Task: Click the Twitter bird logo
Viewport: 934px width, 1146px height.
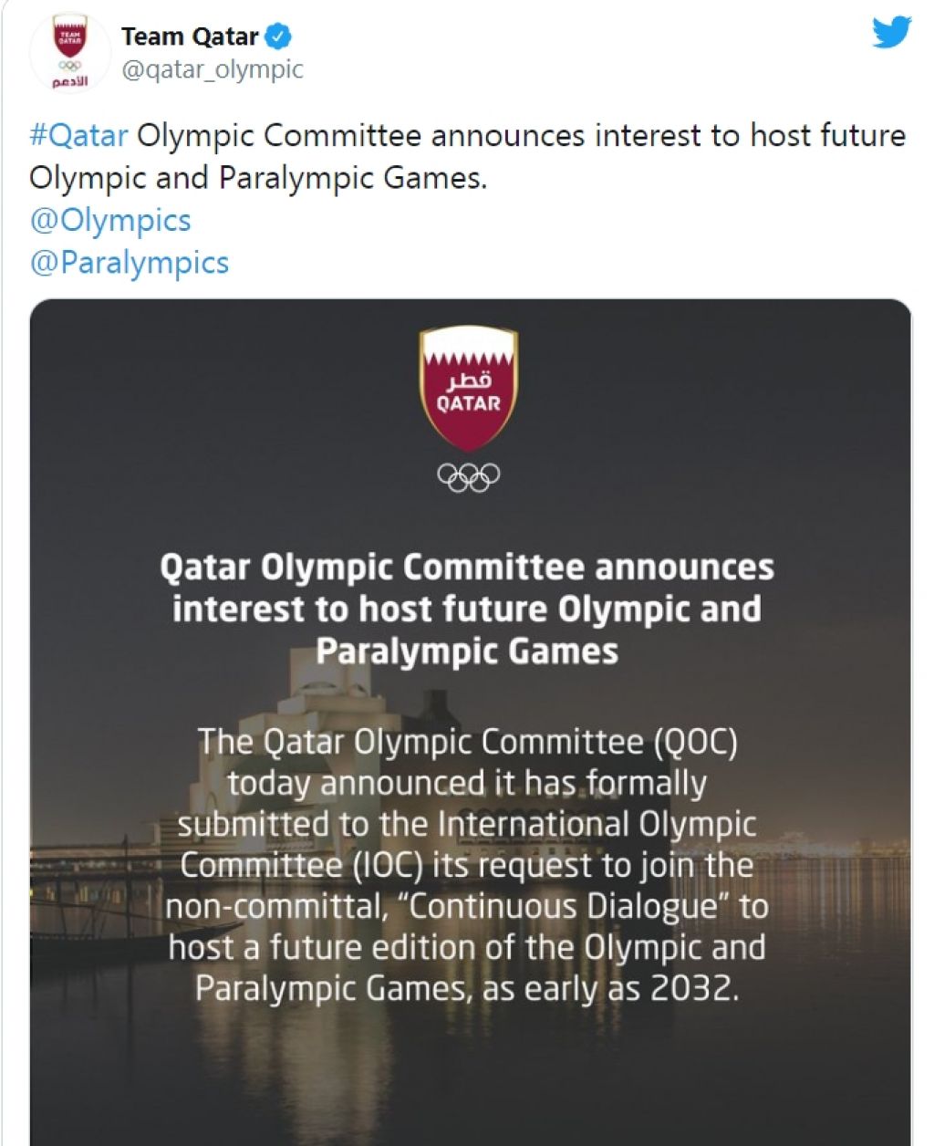Action: (x=891, y=33)
